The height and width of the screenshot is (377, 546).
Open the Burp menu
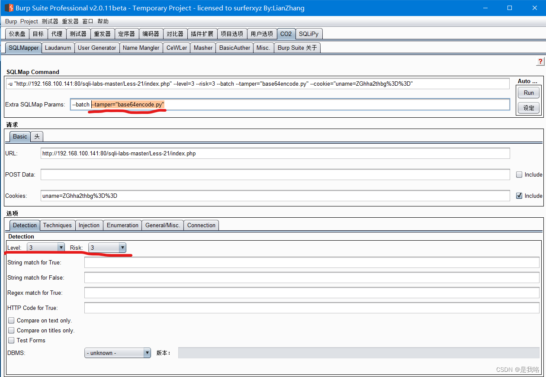(x=10, y=21)
